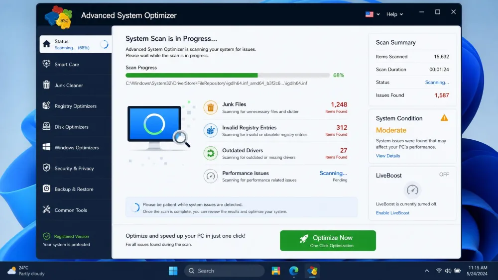Image resolution: width=498 pixels, height=280 pixels.
Task: Click the home icon next to Status
Action: 47,44
